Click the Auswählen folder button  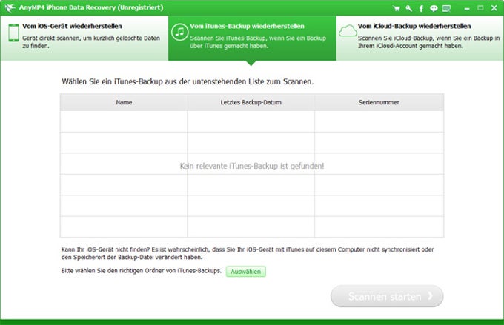coord(246,272)
